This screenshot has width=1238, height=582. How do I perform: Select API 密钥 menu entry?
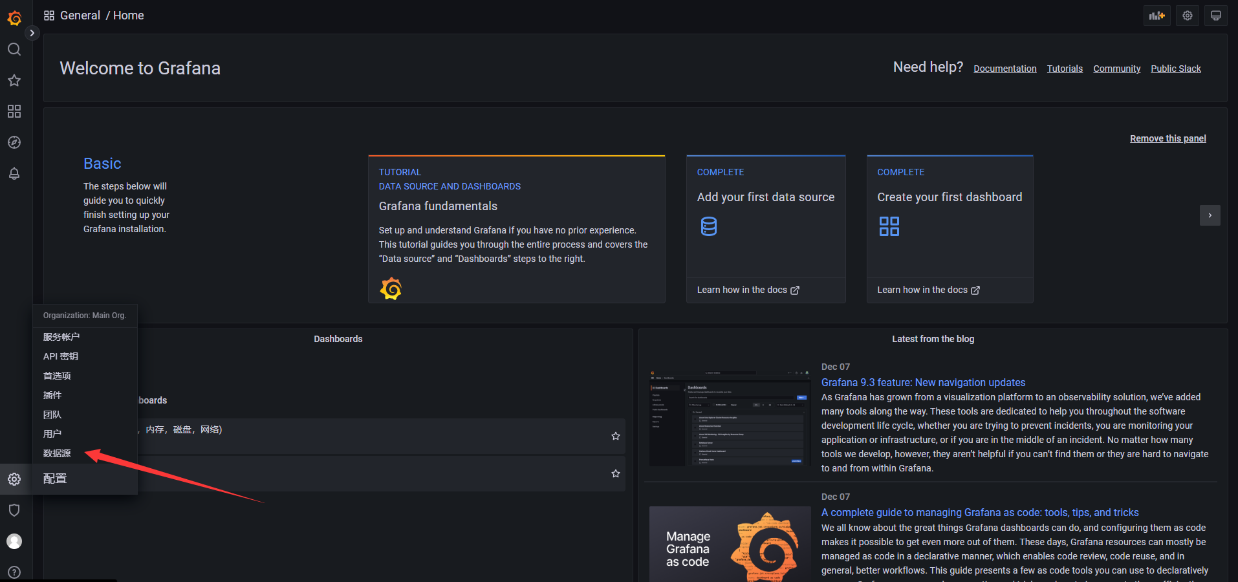[x=61, y=356]
